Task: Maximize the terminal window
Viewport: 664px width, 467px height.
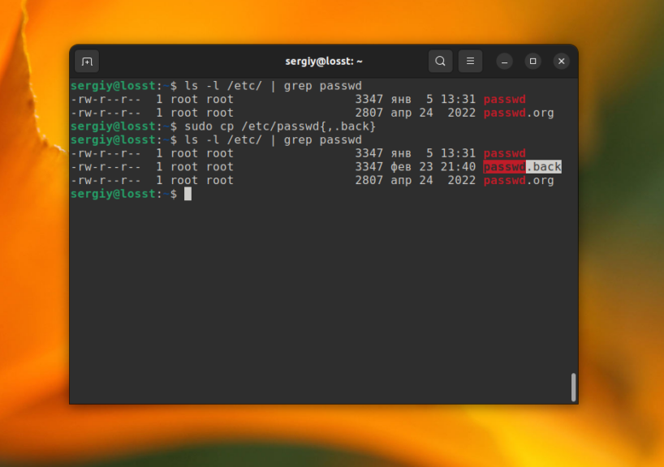Action: click(532, 62)
